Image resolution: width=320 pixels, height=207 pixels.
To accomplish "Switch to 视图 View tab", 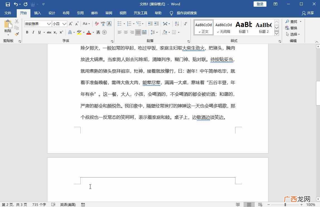I will (123, 13).
